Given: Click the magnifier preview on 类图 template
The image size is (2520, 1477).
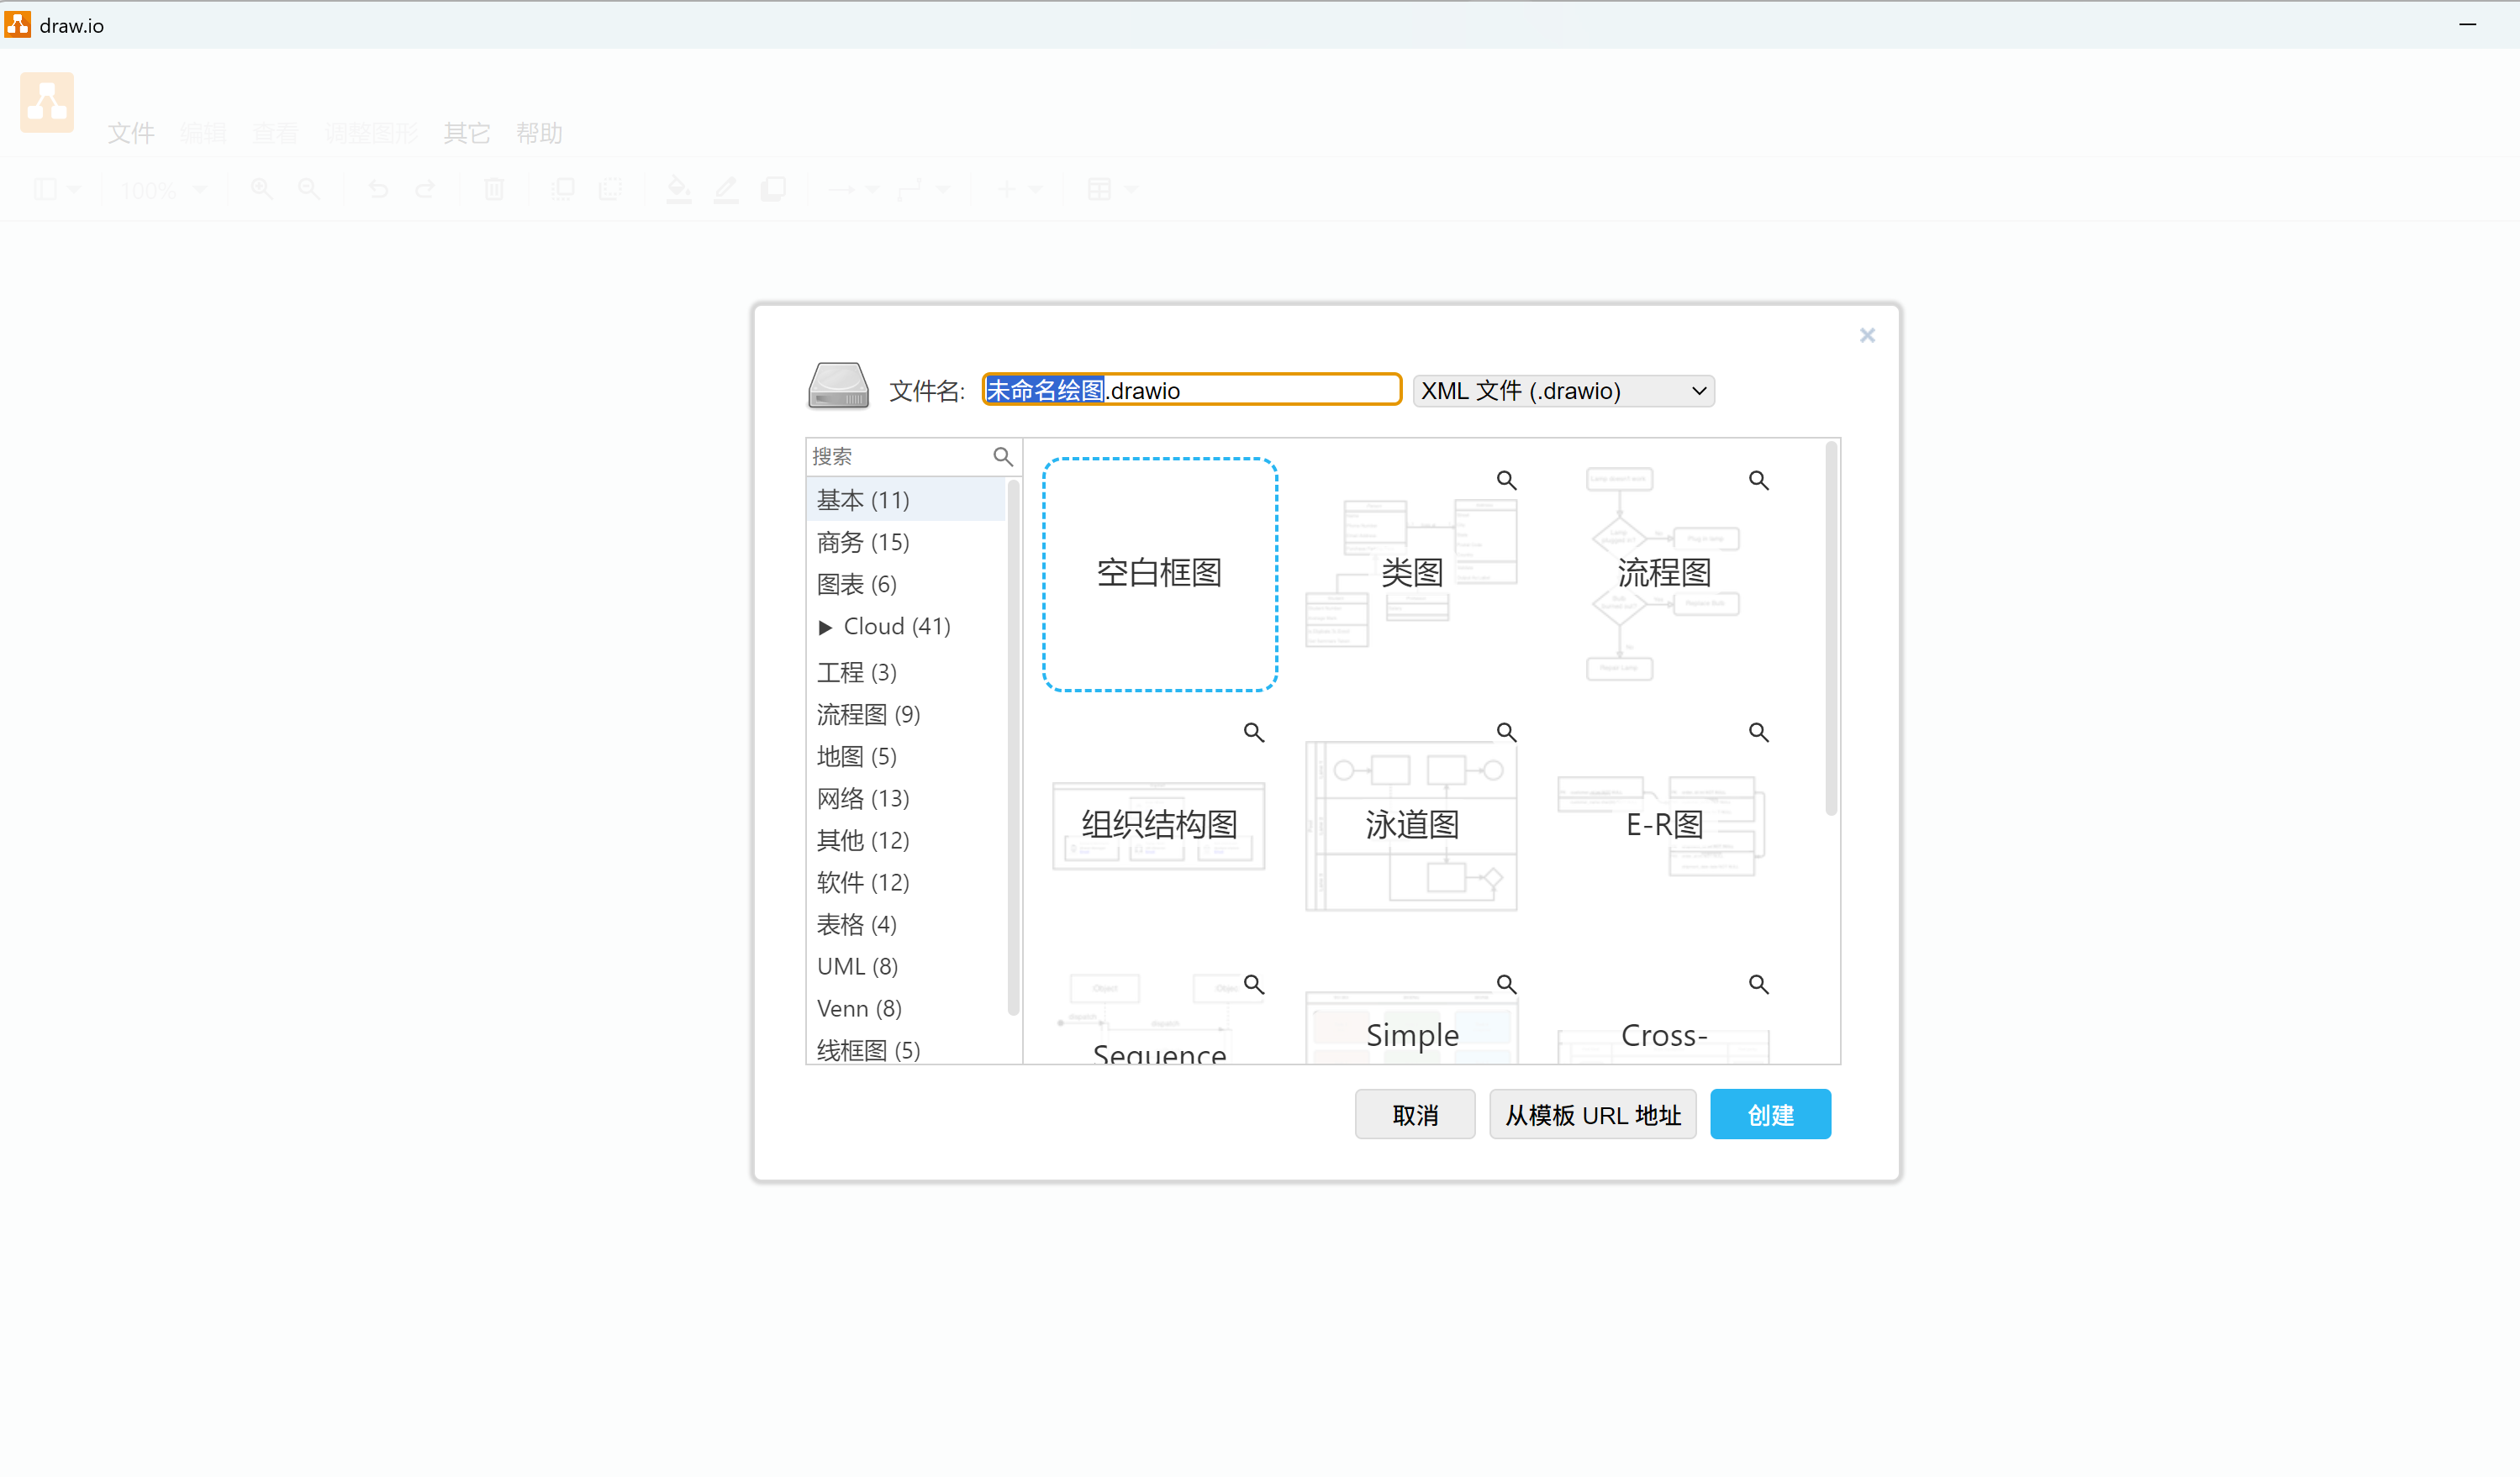Looking at the screenshot, I should click(x=1506, y=481).
